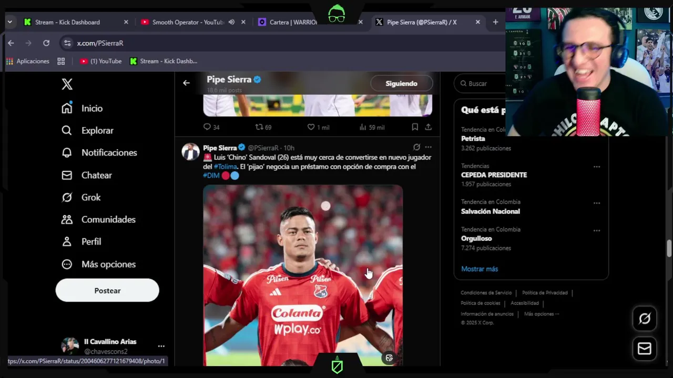Open options for CEPEDA PRESIDENTE trend
Screen dimensions: 673x378
pyautogui.click(x=597, y=166)
